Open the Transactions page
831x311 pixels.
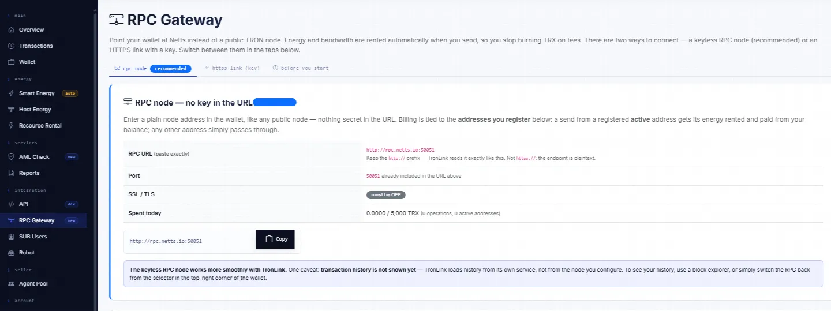(43, 46)
